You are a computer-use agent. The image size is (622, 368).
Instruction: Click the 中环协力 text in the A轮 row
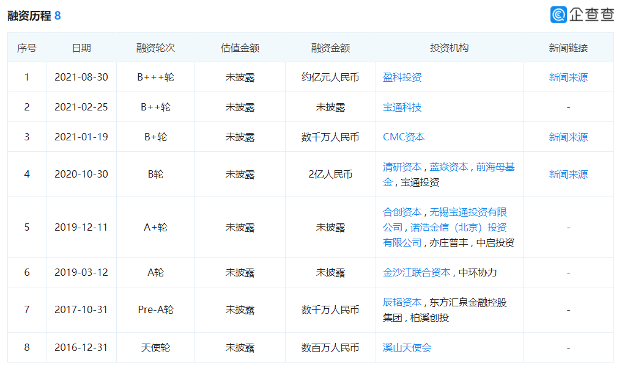pos(478,273)
